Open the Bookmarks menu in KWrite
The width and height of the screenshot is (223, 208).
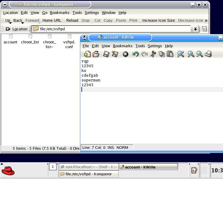point(123,46)
